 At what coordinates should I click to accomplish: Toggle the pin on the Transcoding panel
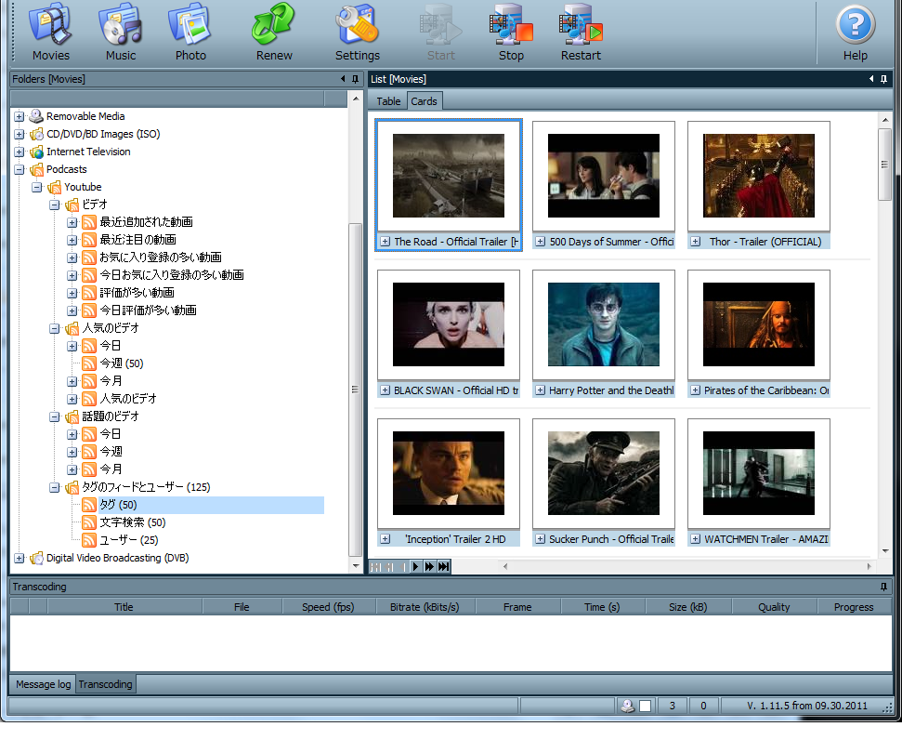(x=883, y=587)
